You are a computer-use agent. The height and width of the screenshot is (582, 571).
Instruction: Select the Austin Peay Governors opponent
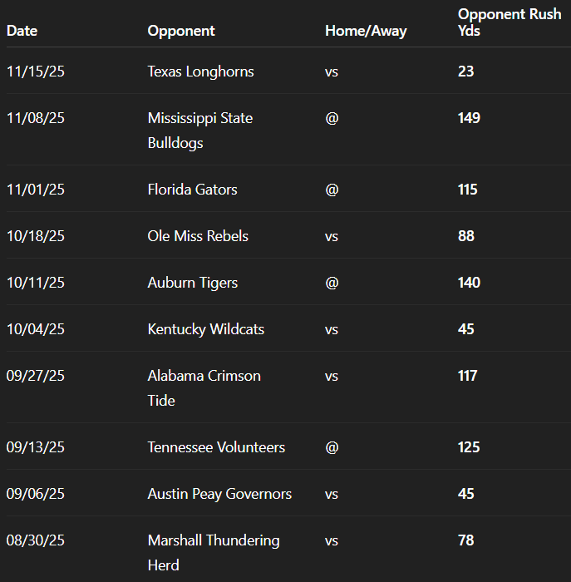click(x=219, y=494)
